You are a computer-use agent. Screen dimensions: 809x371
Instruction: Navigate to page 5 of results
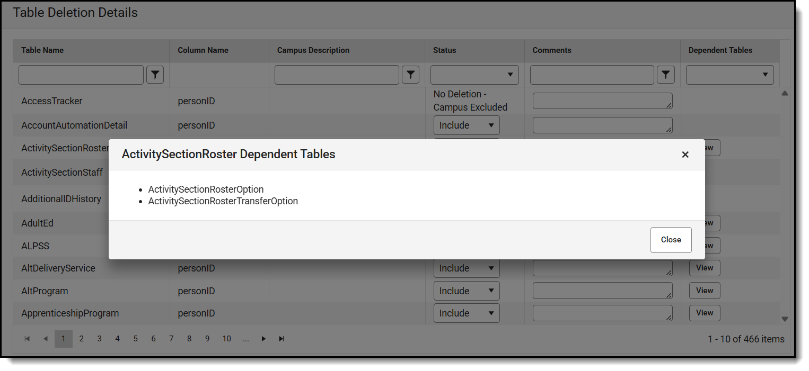pos(135,339)
